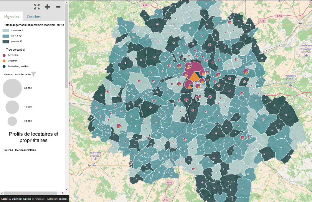Click the filter funnel near Volume des interactions
The image size is (312, 202).
tap(33, 74)
